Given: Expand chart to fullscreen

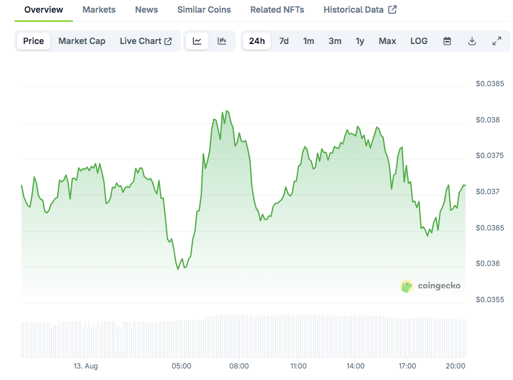Looking at the screenshot, I should [x=497, y=41].
